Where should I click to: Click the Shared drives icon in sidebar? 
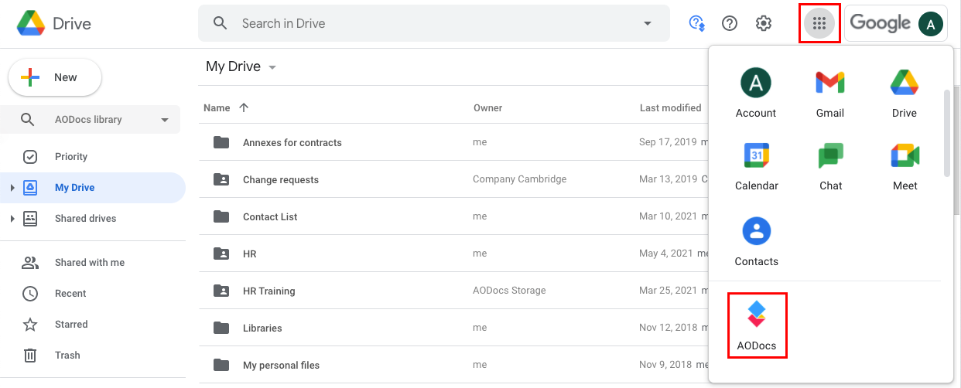tap(30, 219)
